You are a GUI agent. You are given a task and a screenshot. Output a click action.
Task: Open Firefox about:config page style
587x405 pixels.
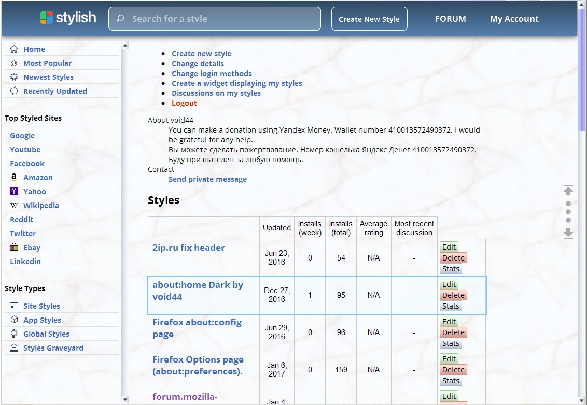pyautogui.click(x=197, y=328)
